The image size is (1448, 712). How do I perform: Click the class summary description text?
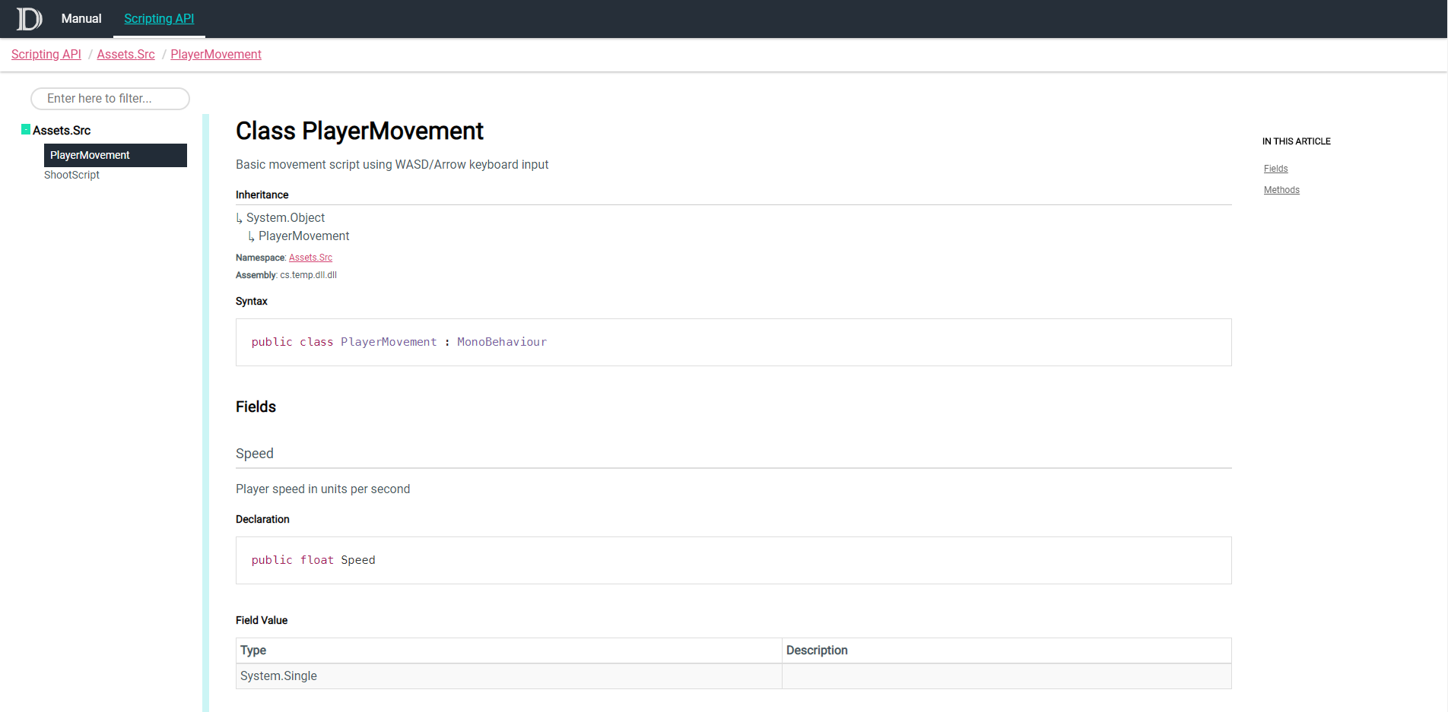(392, 165)
